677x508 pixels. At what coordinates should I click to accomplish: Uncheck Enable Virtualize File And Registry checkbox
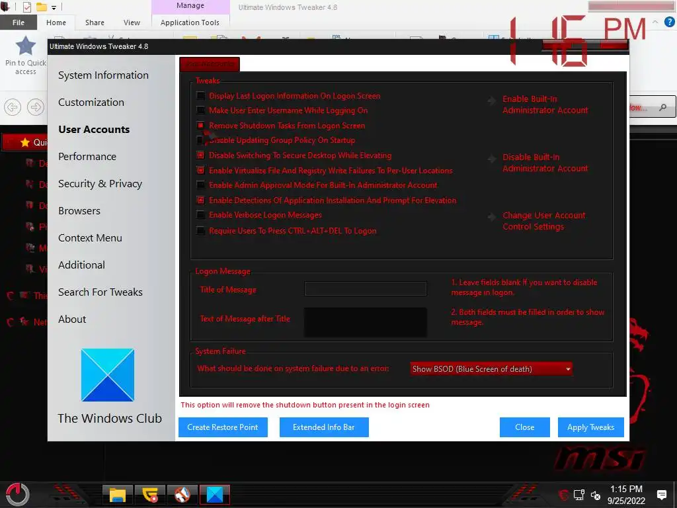[x=200, y=170]
